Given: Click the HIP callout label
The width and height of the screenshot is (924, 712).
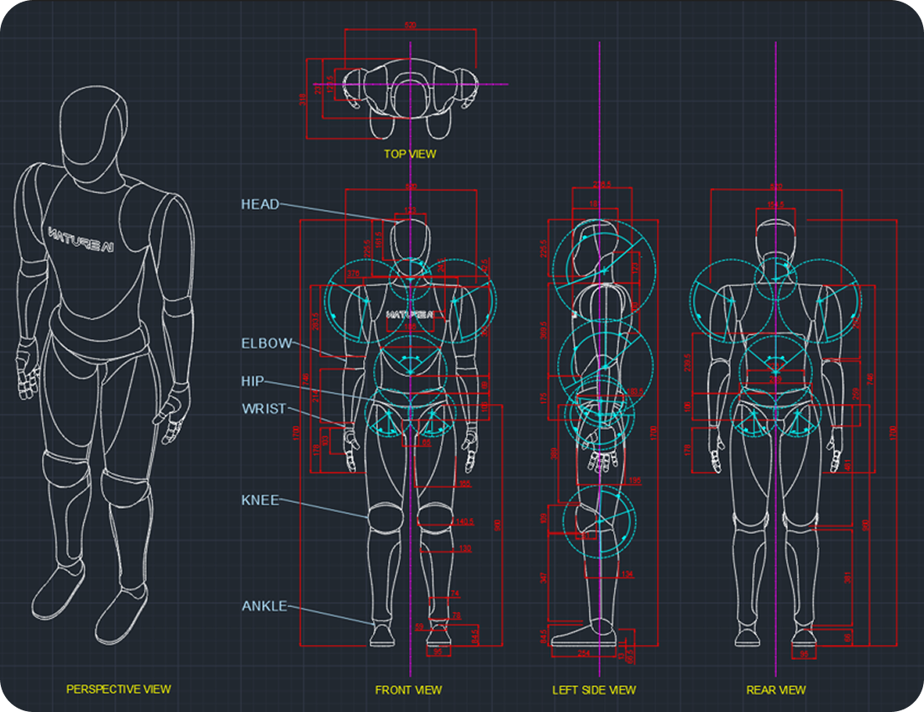Looking at the screenshot, I should 253,381.
